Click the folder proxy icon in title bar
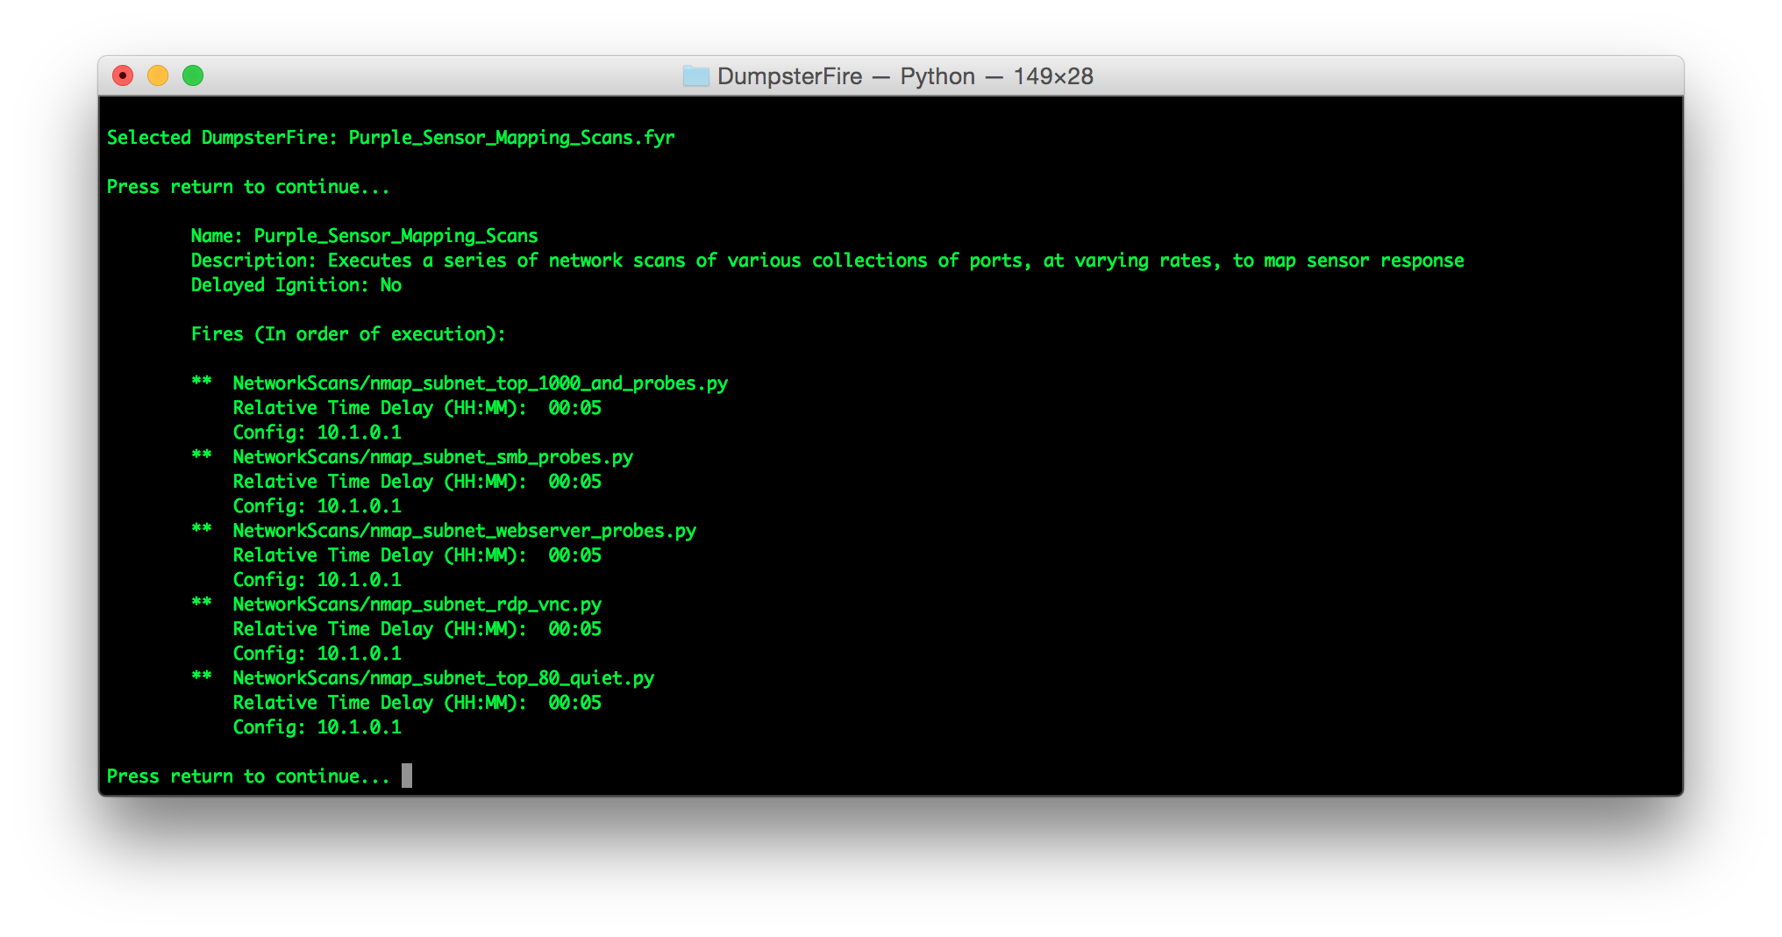The image size is (1782, 937). [695, 76]
